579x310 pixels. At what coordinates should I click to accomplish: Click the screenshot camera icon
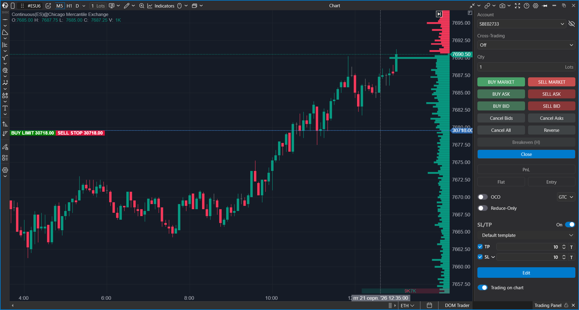coord(502,6)
